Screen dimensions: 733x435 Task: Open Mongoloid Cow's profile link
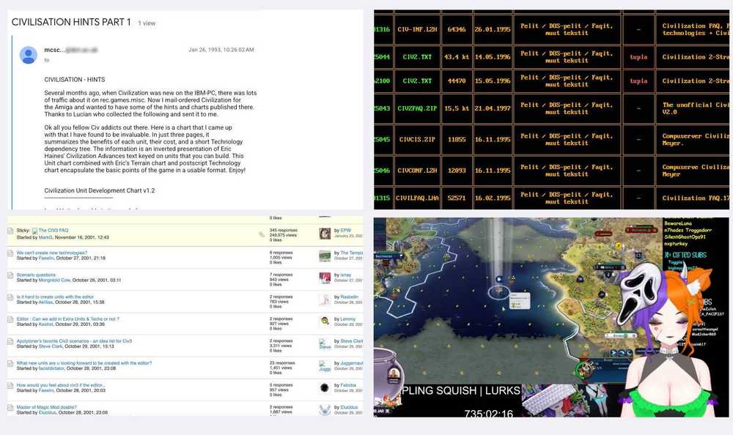pos(54,280)
